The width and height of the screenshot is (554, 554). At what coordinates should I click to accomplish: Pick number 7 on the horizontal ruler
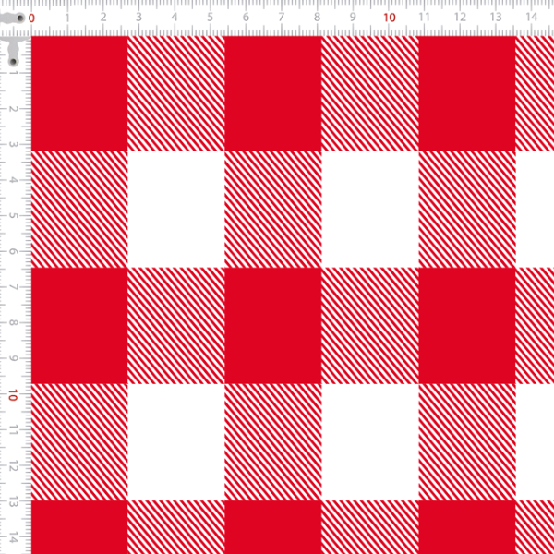click(282, 18)
